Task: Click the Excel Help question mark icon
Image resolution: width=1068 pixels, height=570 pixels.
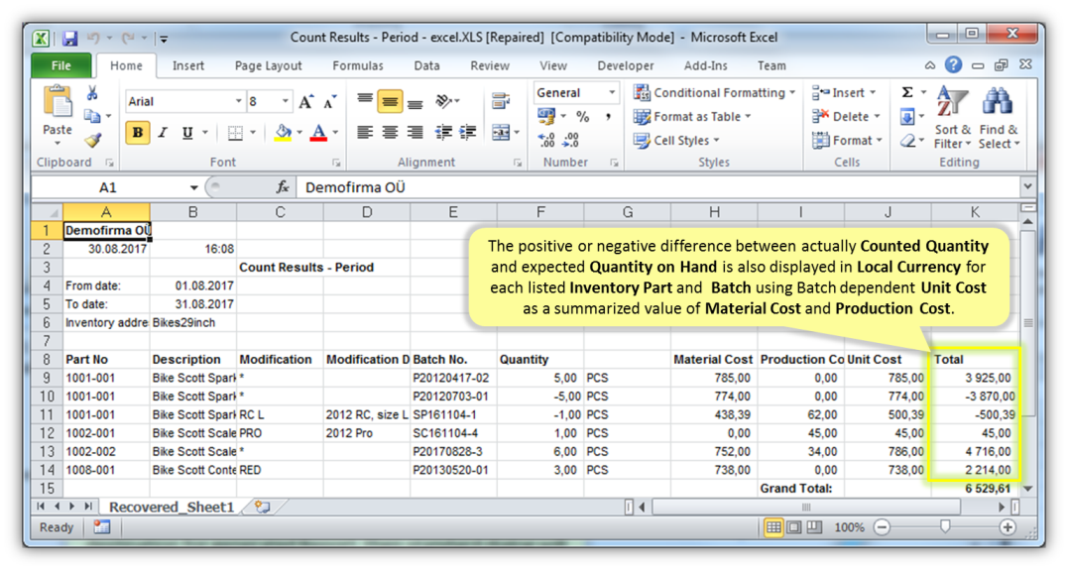Action: pos(954,65)
